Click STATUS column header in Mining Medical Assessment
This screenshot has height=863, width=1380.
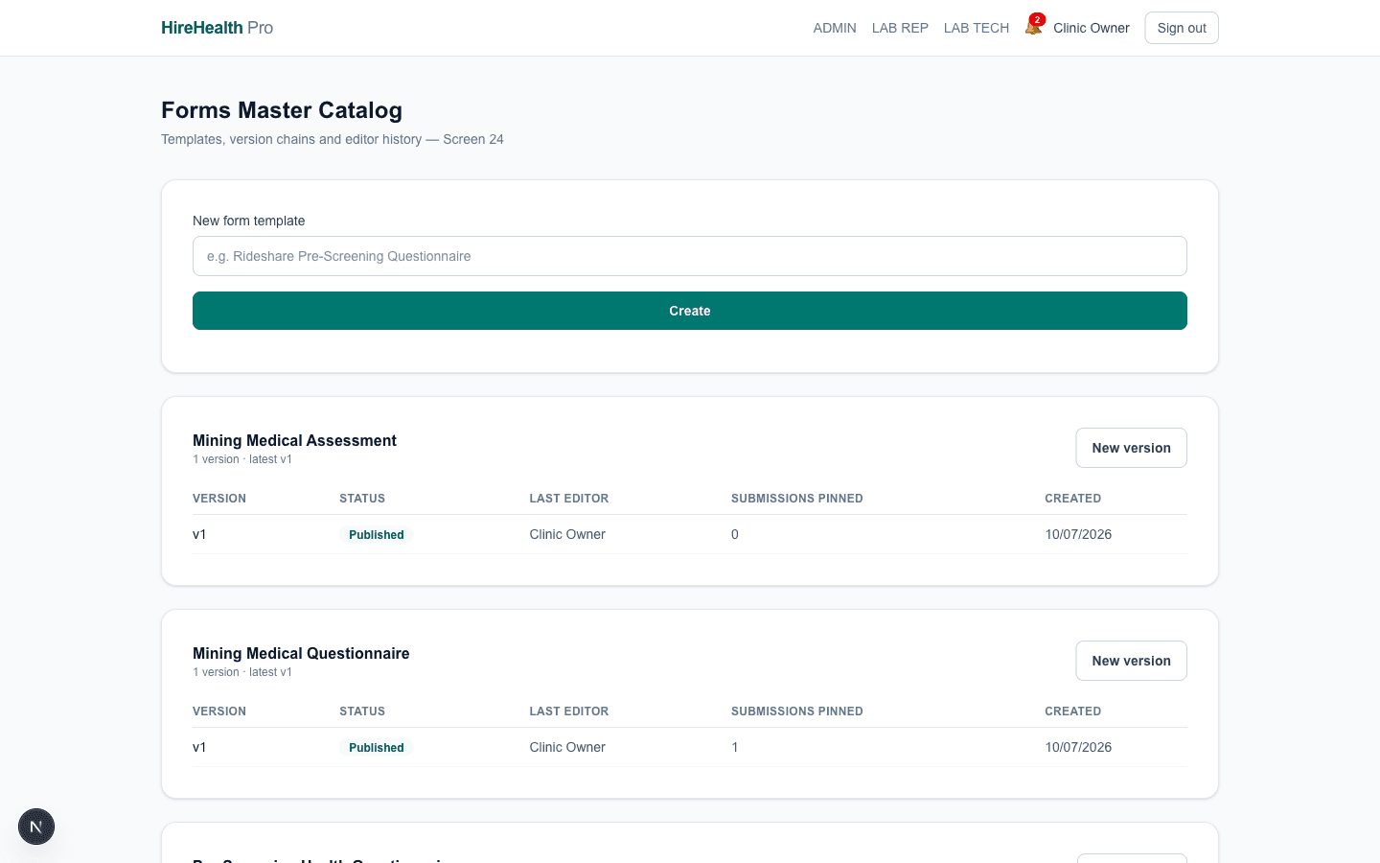pos(362,499)
